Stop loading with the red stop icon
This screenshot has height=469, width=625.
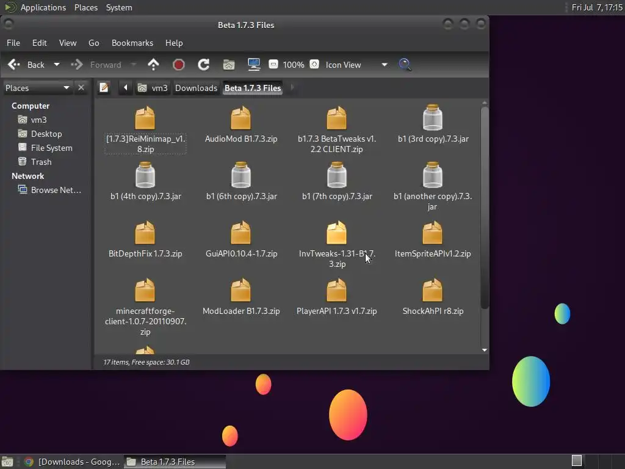tap(179, 65)
